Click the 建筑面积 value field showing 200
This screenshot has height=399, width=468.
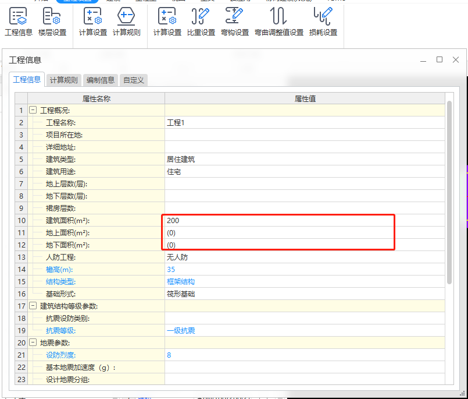(279, 221)
